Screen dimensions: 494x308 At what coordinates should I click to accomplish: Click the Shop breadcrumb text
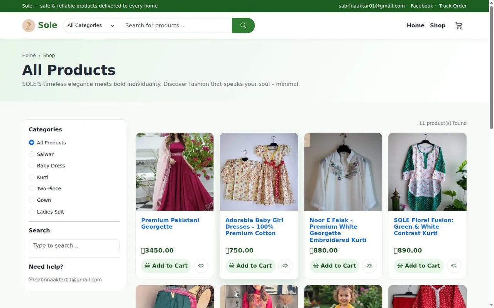tap(49, 55)
